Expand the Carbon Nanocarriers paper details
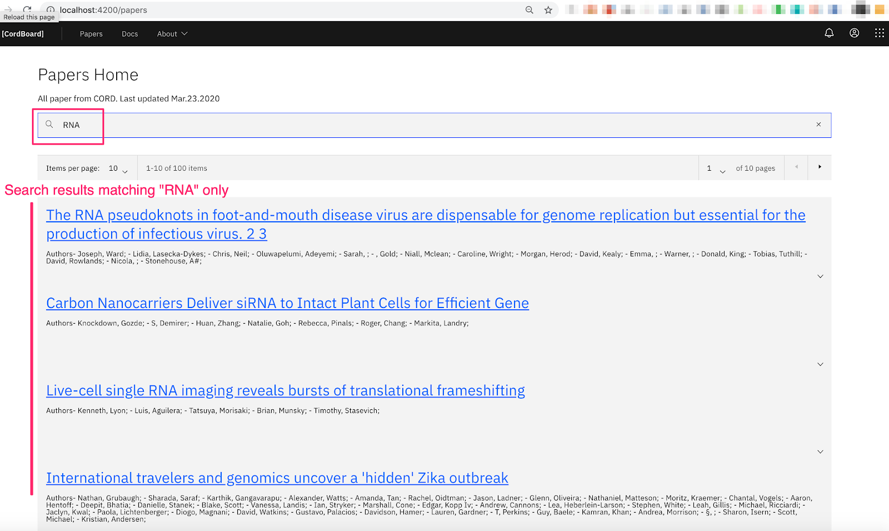 [x=820, y=364]
